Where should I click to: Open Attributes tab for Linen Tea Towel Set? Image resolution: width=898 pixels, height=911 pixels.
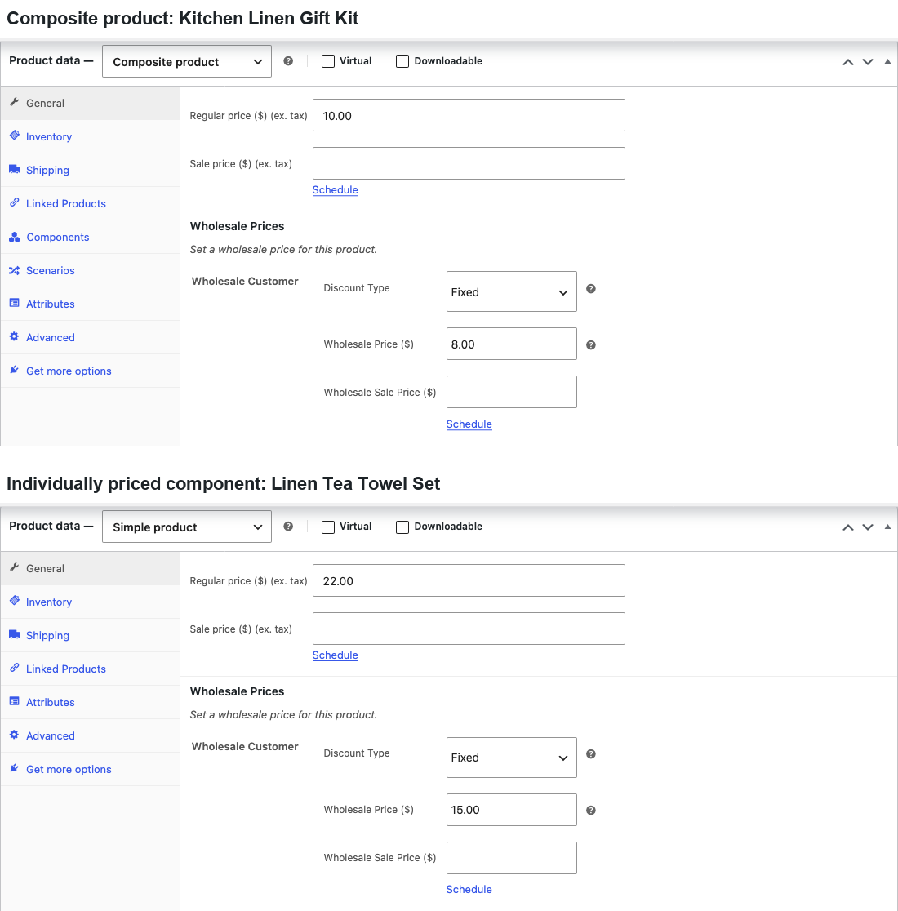91,702
